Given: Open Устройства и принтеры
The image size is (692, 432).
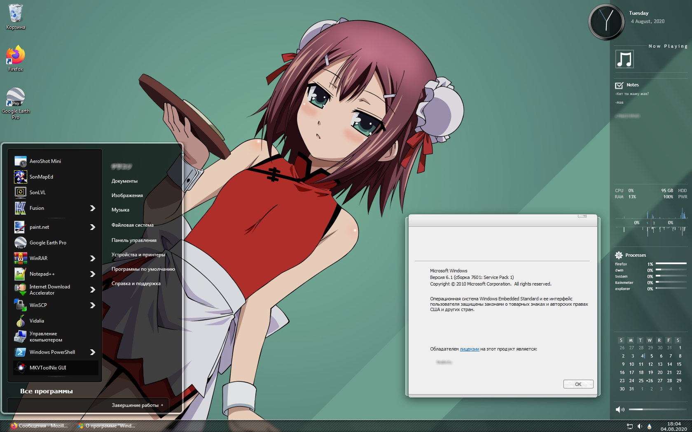Looking at the screenshot, I should (x=138, y=255).
